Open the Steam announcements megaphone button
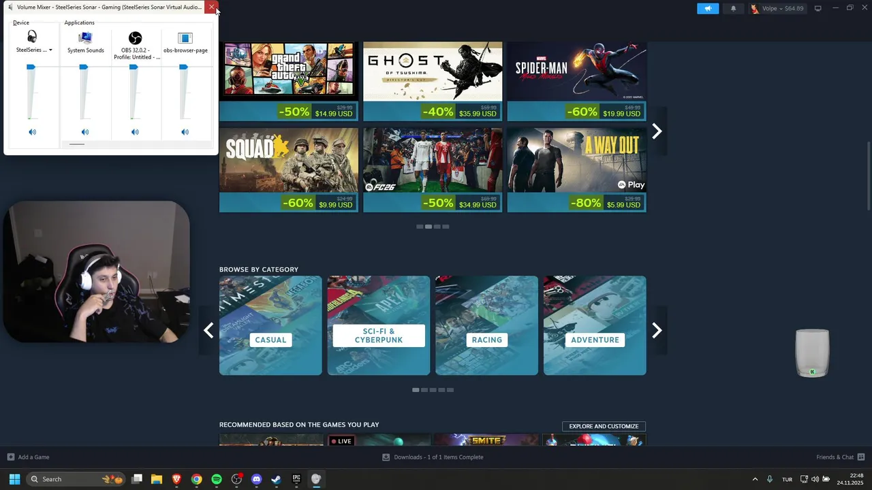This screenshot has height=490, width=872. click(708, 8)
